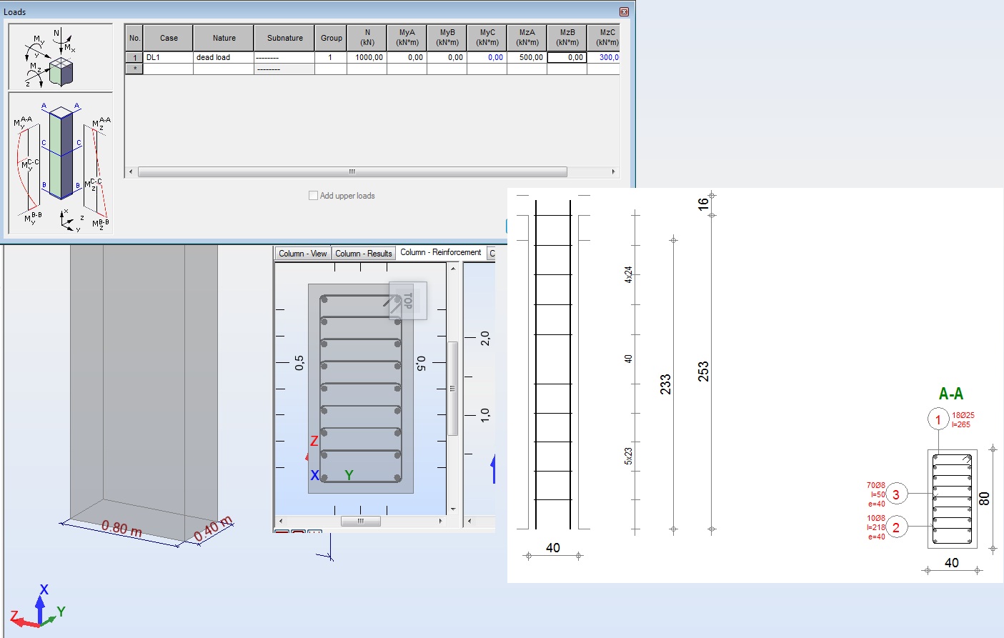
Task: Click the TOP view cube in reinforcement view
Action: (408, 300)
